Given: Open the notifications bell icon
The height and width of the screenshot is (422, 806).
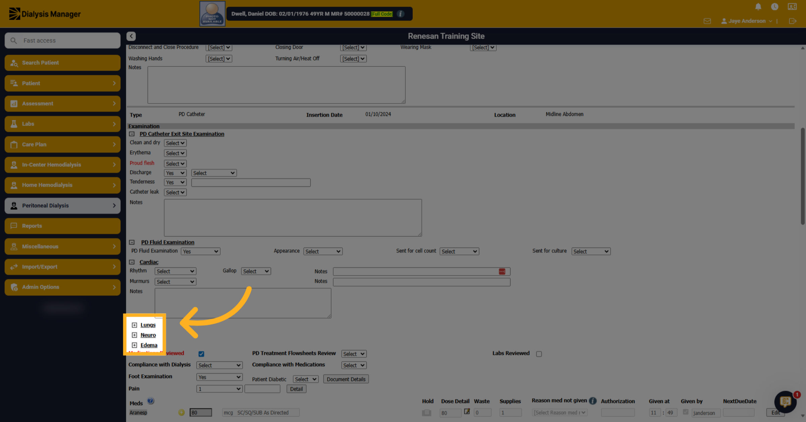Looking at the screenshot, I should pyautogui.click(x=758, y=7).
